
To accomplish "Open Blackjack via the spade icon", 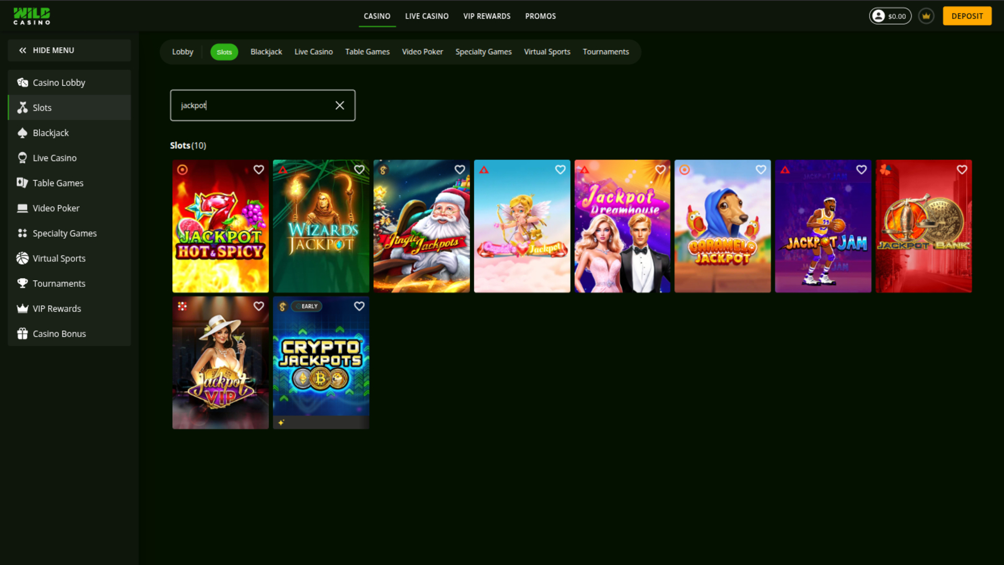I will pyautogui.click(x=22, y=132).
